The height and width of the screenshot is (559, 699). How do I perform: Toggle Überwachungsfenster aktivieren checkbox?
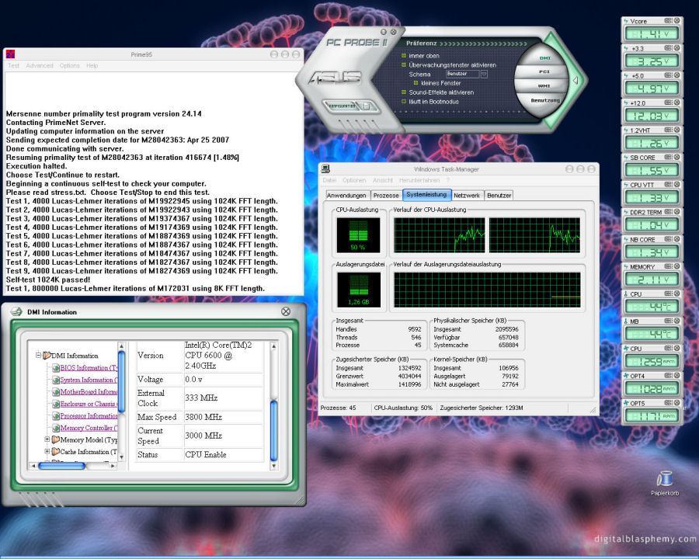tap(404, 64)
